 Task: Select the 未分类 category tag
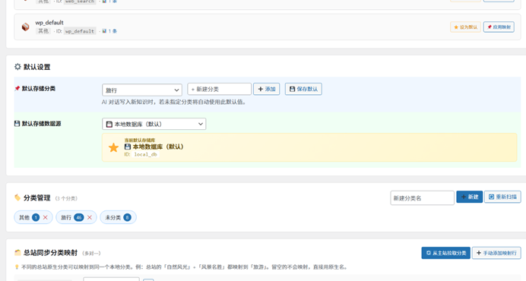coord(118,218)
